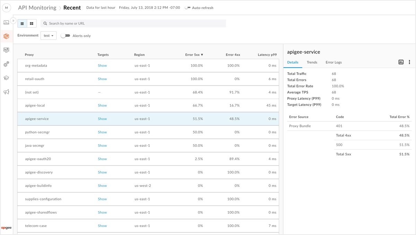Open the Environment test dropdown
This screenshot has height=235, width=416.
49,36
